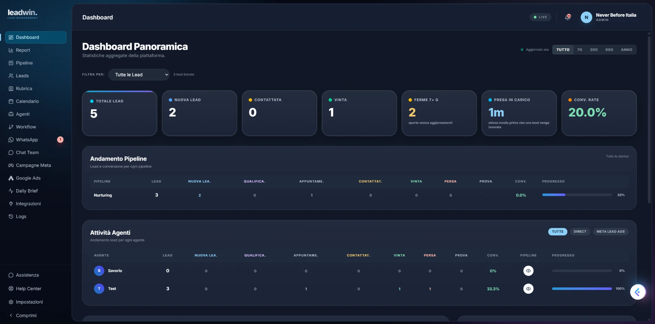655x324 pixels.
Task: Click the leadwin logo
Action: (x=23, y=14)
